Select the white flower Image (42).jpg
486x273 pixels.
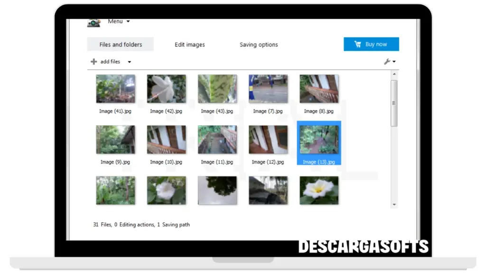(166, 89)
